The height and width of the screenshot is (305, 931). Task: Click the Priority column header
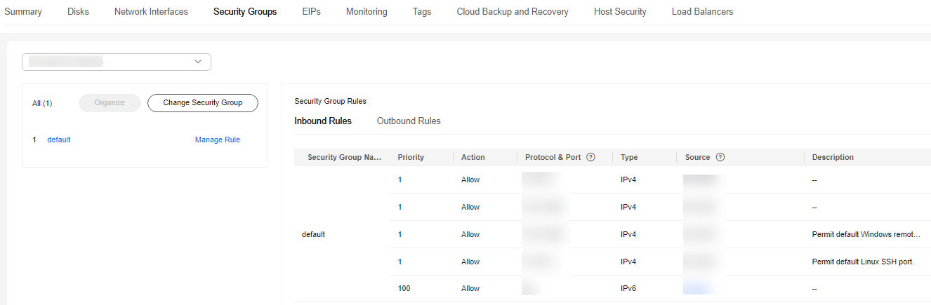pyautogui.click(x=411, y=157)
